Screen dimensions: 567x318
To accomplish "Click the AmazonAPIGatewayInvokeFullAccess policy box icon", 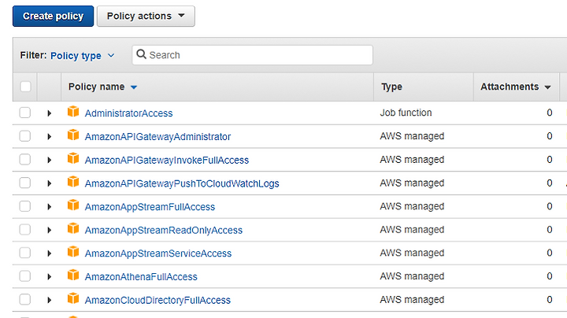I will (73, 158).
